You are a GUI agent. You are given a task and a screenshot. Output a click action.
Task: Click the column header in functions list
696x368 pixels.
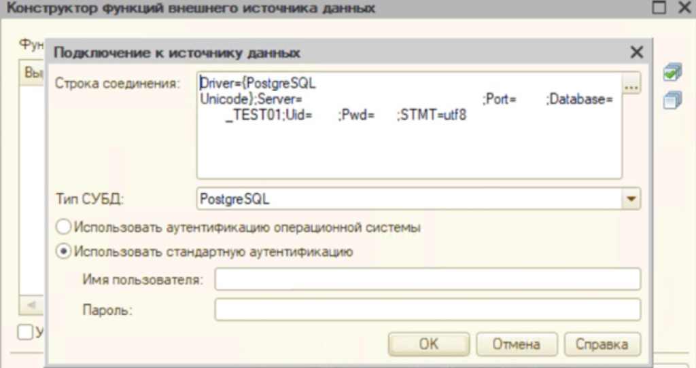click(x=33, y=73)
